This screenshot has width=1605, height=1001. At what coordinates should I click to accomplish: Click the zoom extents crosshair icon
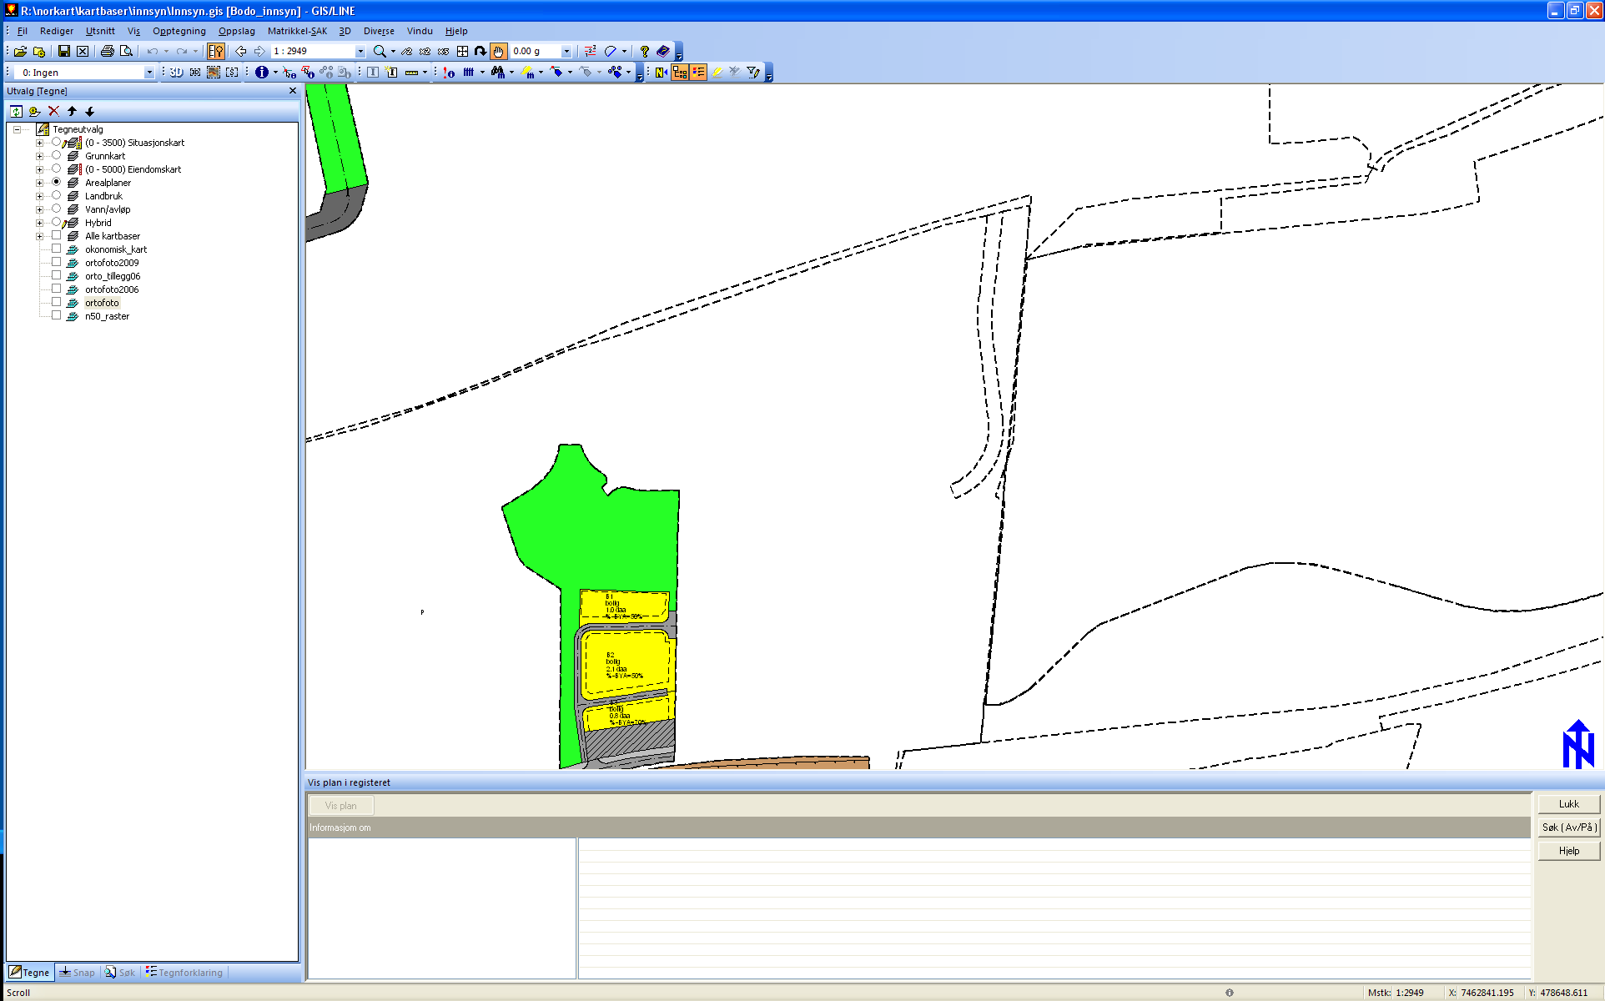[462, 51]
